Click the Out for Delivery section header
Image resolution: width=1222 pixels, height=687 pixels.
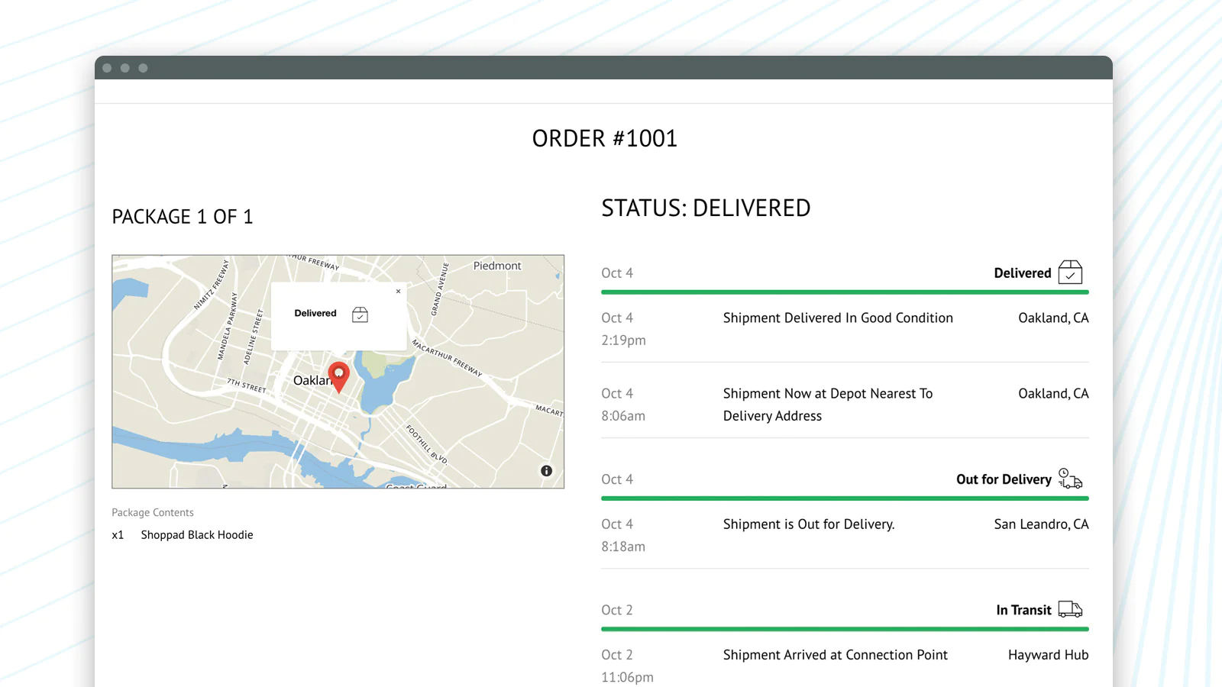click(1004, 479)
